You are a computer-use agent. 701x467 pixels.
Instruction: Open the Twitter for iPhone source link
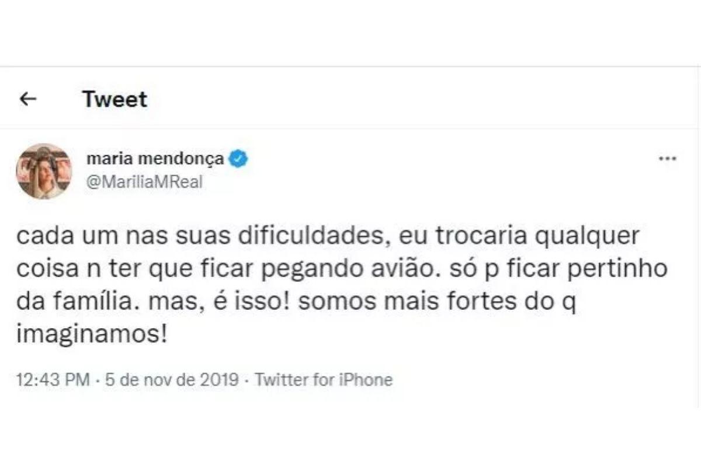point(324,380)
